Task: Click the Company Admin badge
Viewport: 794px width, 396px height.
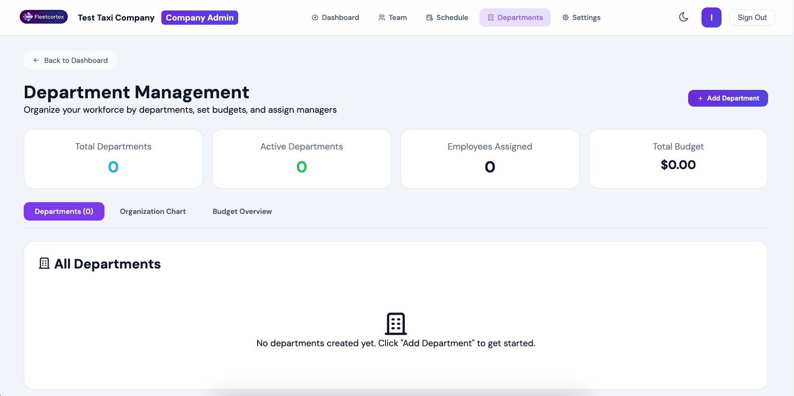Action: point(199,17)
